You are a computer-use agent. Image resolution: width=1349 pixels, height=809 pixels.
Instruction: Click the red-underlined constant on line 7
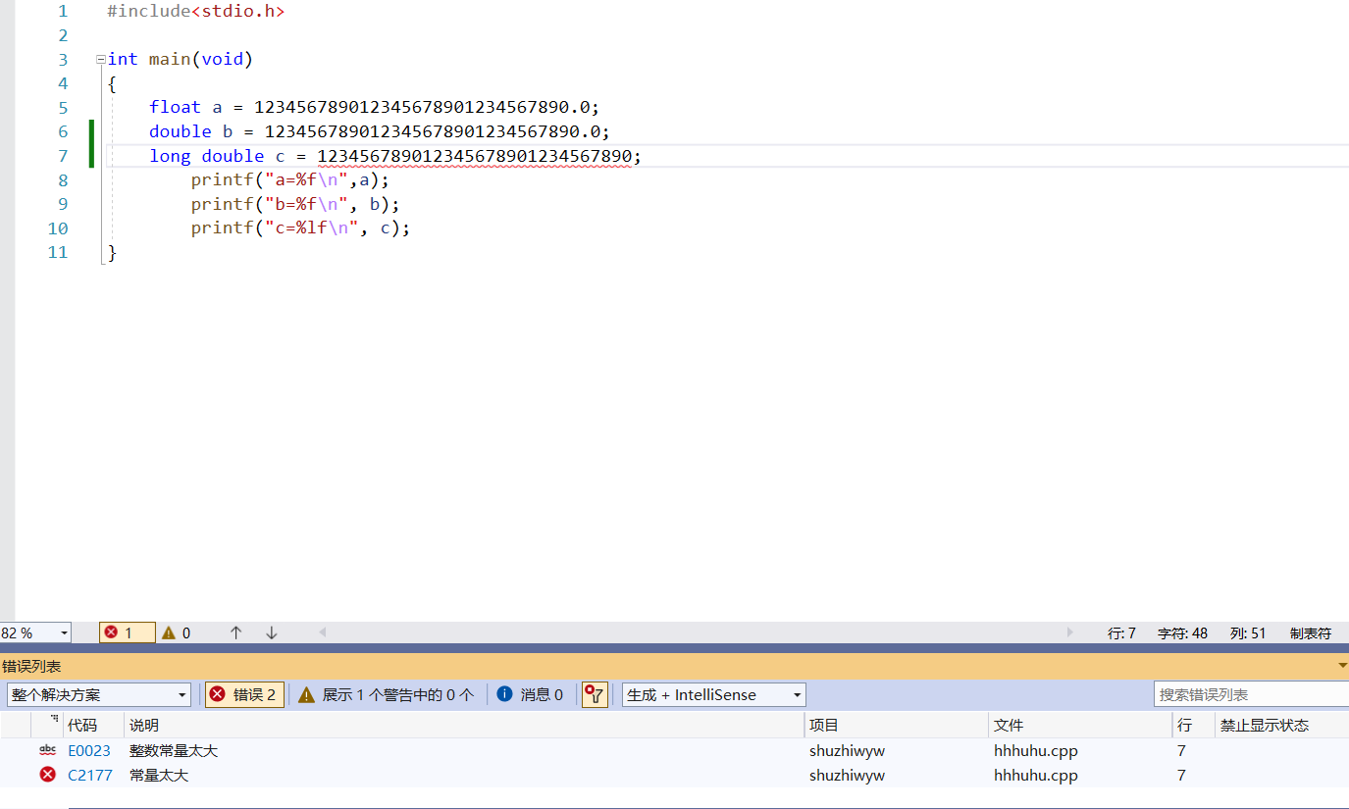475,156
